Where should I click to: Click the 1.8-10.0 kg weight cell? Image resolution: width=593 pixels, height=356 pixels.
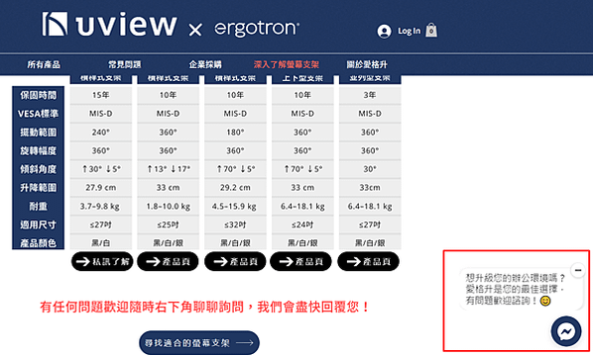click(x=168, y=207)
